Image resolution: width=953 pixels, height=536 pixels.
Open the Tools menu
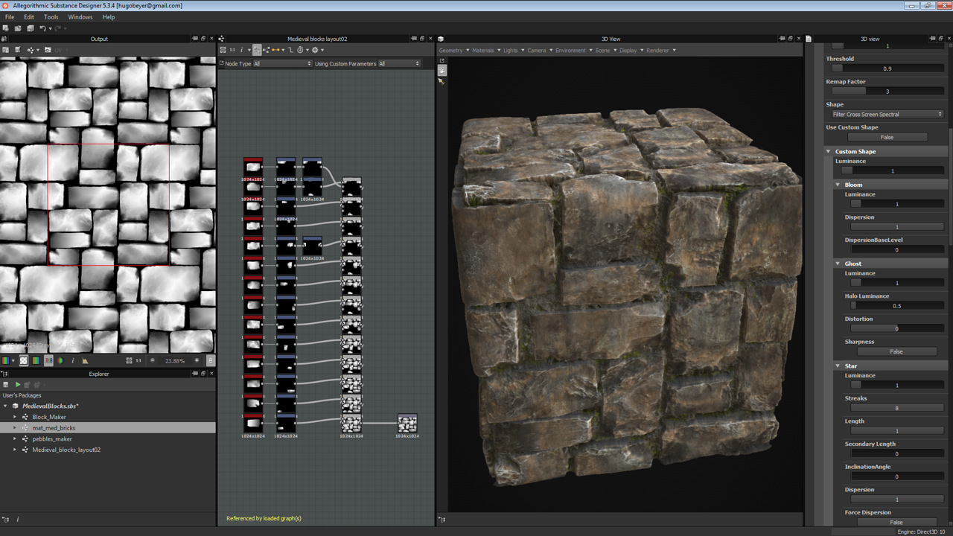(51, 16)
